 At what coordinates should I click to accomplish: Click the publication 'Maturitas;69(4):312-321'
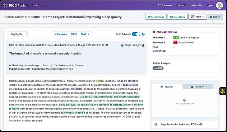point(59,69)
